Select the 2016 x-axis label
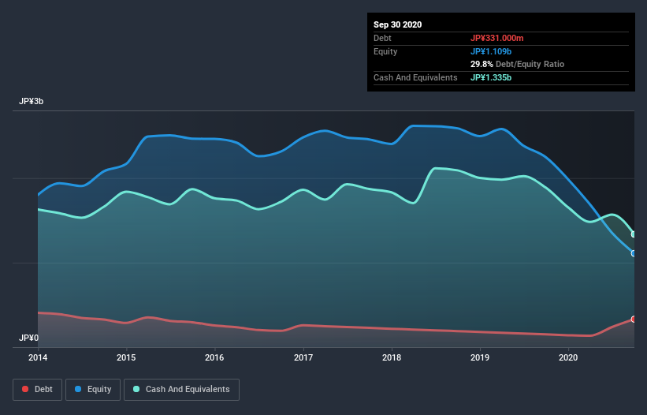 click(214, 357)
